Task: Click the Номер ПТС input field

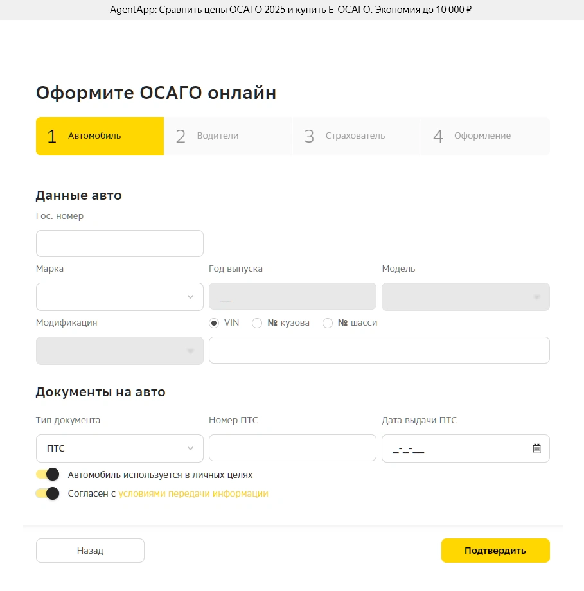Action: (x=292, y=448)
